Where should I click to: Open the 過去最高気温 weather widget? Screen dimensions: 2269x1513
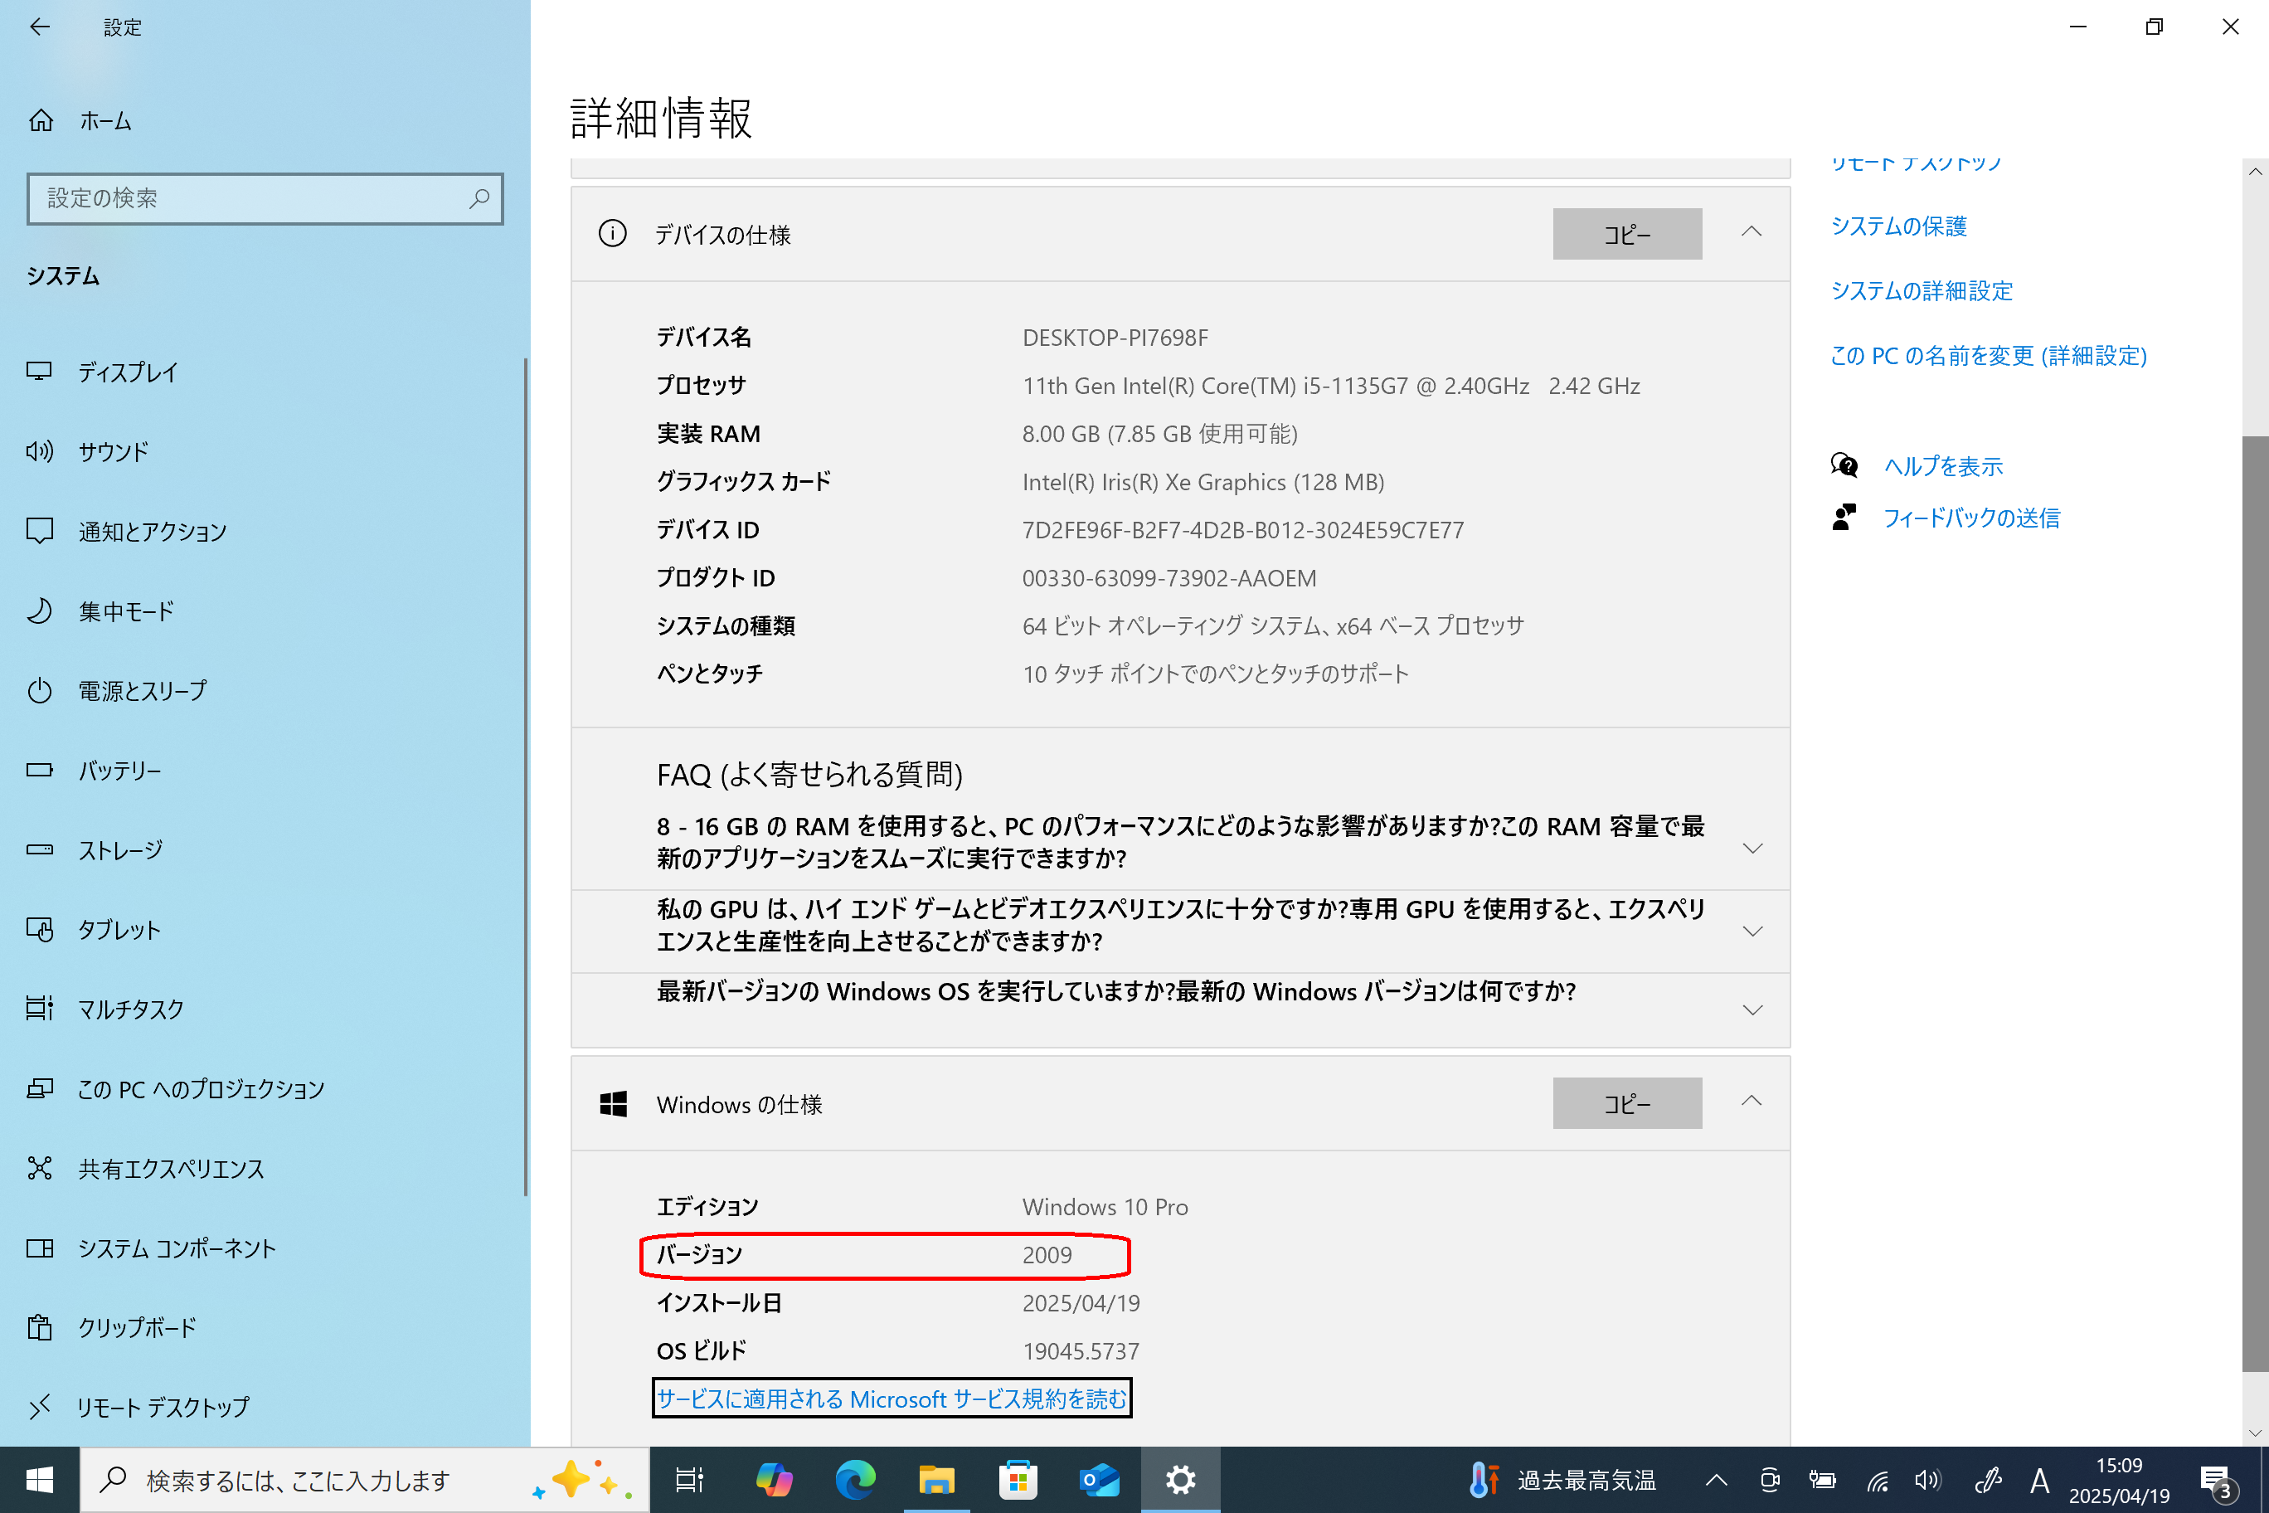(1562, 1479)
